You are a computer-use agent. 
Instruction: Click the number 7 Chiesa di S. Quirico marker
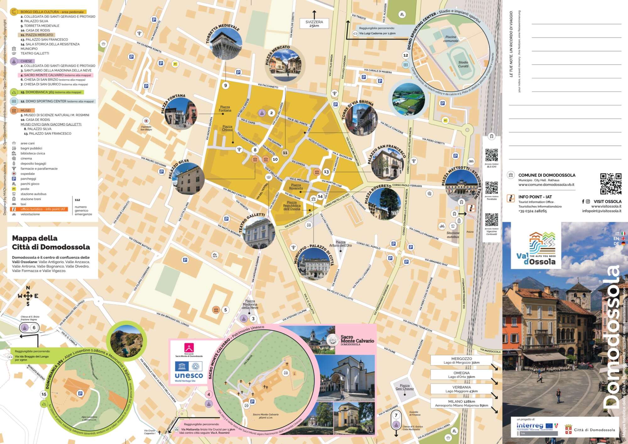click(x=396, y=415)
